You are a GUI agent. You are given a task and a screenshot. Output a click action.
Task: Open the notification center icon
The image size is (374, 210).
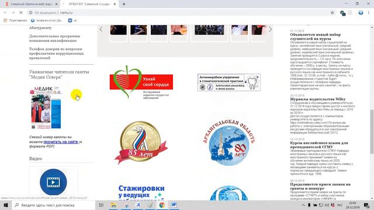click(x=366, y=205)
